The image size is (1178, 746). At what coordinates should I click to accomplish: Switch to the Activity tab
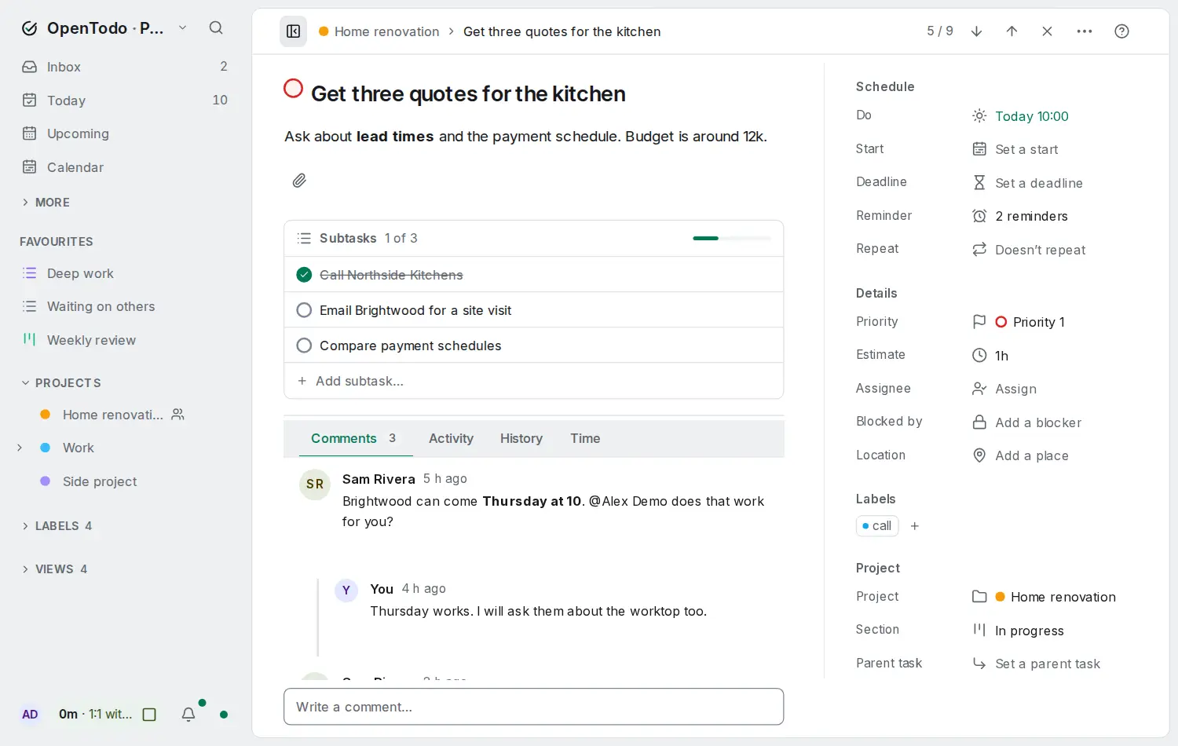pyautogui.click(x=452, y=438)
